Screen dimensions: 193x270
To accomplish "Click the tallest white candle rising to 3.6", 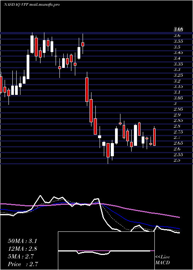I will click(32, 44).
